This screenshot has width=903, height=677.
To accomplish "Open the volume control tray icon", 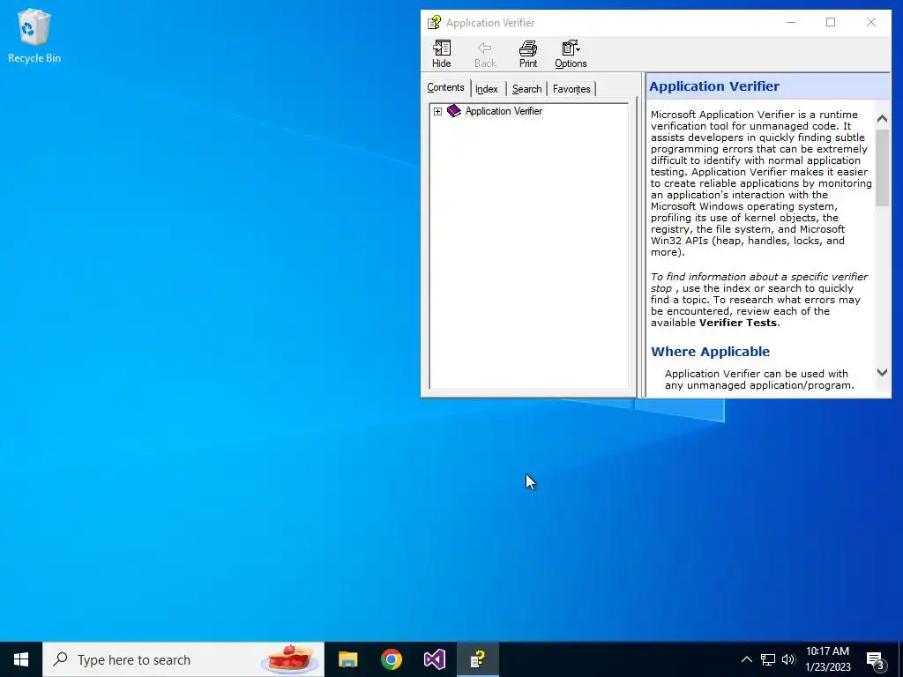I will tap(788, 659).
